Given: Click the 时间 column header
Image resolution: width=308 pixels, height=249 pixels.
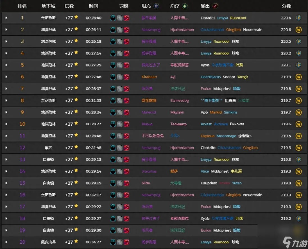Looking at the screenshot, I should (x=93, y=6).
